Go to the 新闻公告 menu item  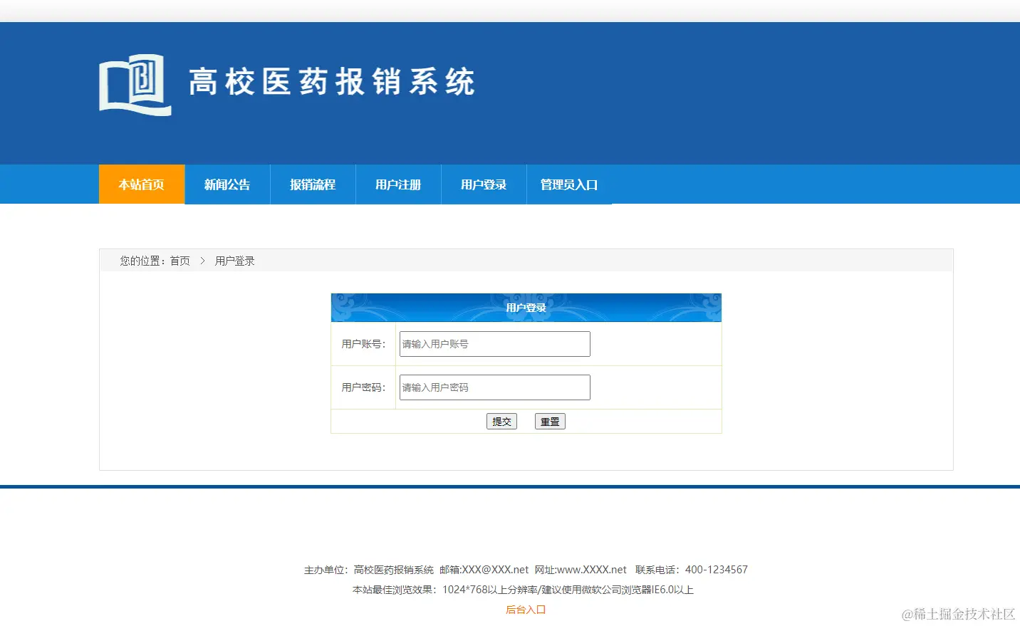point(227,184)
